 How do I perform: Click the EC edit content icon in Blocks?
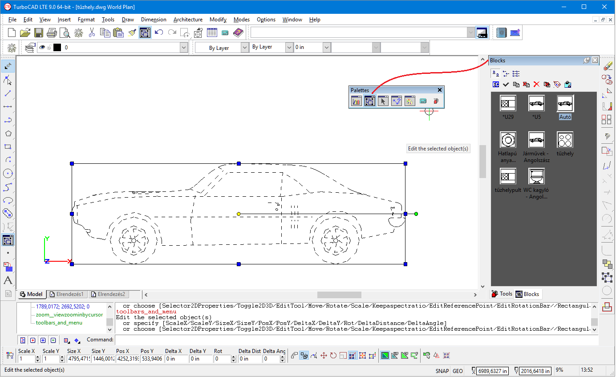(496, 84)
